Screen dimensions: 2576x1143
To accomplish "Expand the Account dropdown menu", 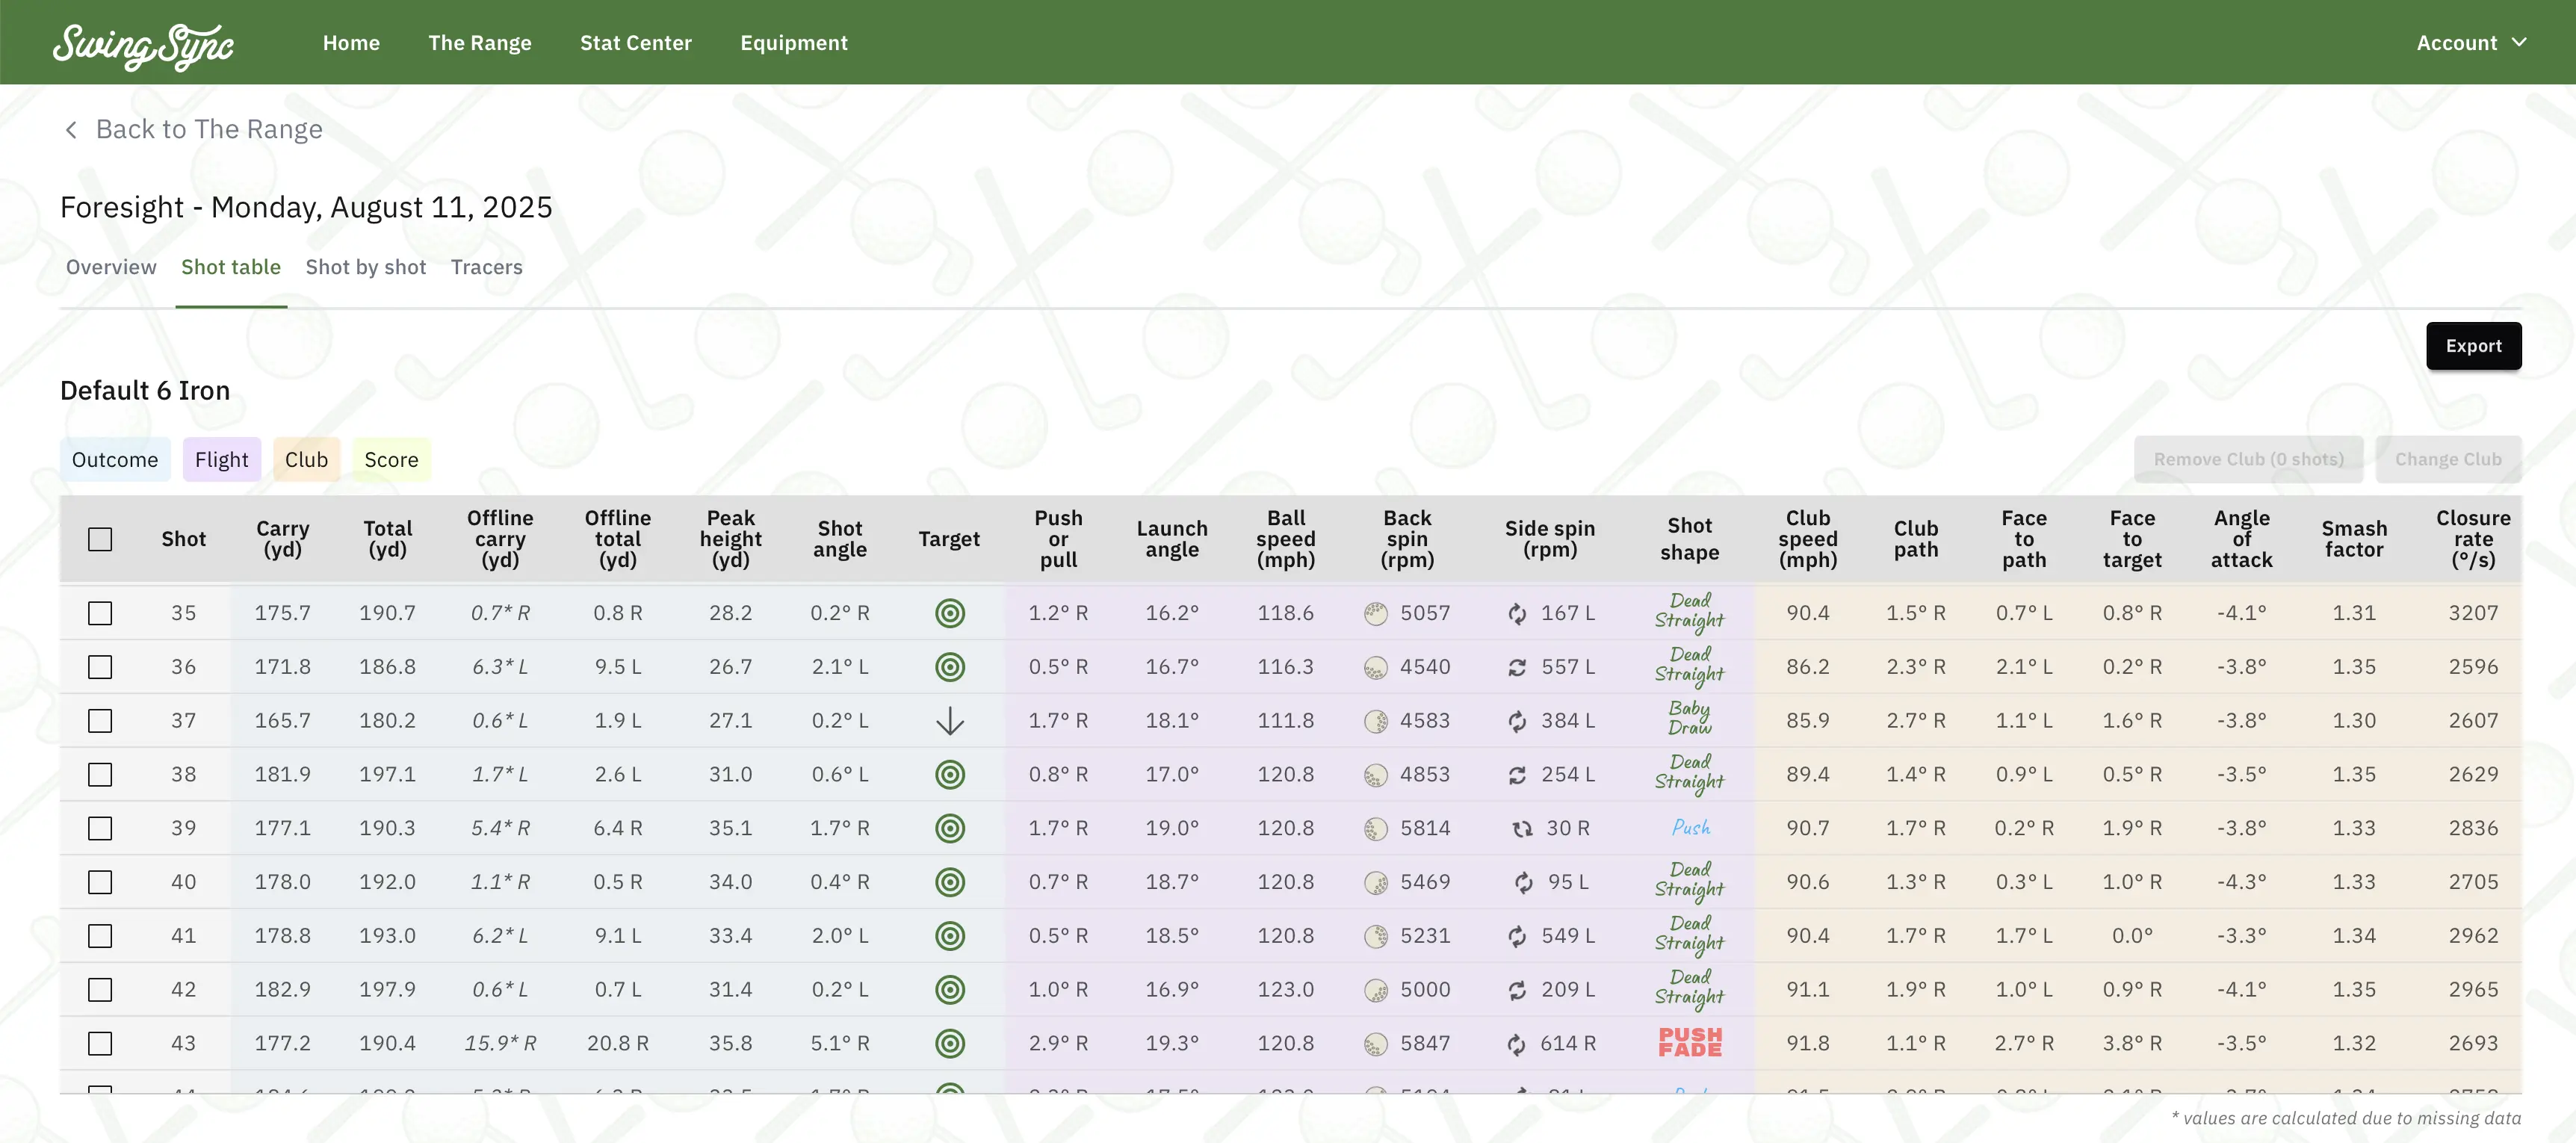I will coord(2471,43).
